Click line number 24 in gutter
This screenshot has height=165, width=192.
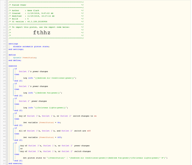pos(4,66)
